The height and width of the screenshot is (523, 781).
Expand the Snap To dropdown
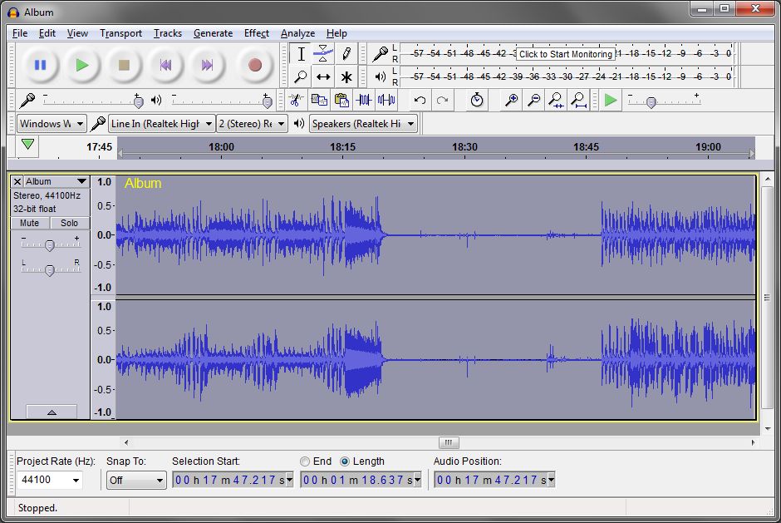[x=136, y=480]
